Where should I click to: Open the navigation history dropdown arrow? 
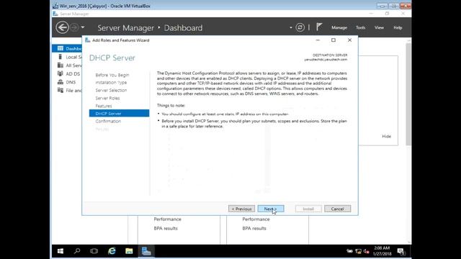coord(83,27)
